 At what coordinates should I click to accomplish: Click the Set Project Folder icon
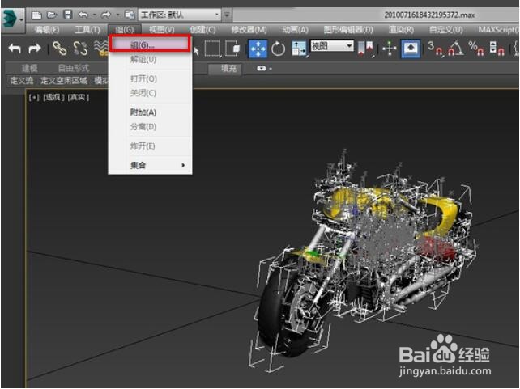[x=130, y=15]
